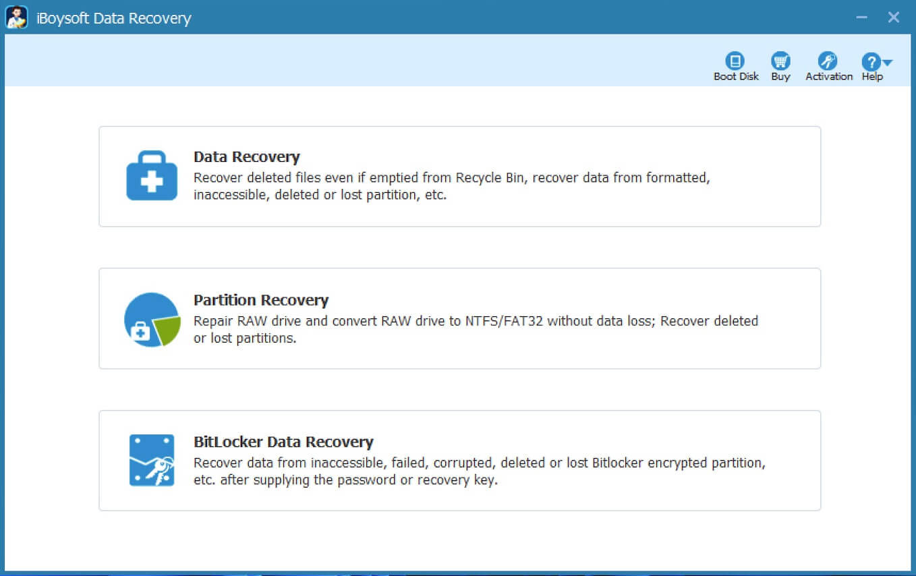Open the Data Recovery module
This screenshot has width=916, height=576.
pos(460,176)
